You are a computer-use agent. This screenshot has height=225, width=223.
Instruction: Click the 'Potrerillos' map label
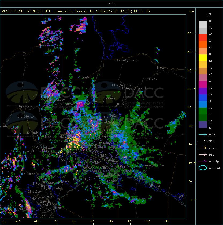45,148
